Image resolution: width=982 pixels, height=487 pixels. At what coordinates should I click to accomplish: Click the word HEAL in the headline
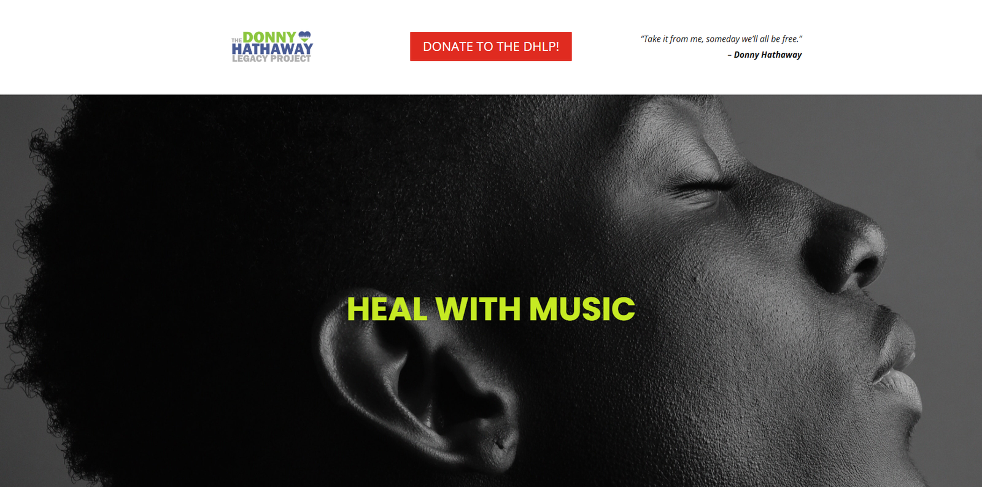[387, 309]
